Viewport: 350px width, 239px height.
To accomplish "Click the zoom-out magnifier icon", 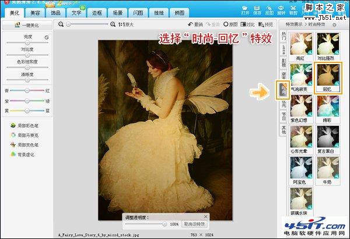I will click(61, 24).
